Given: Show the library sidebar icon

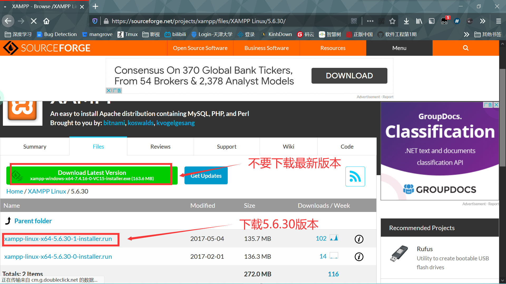Looking at the screenshot, I should [x=419, y=21].
